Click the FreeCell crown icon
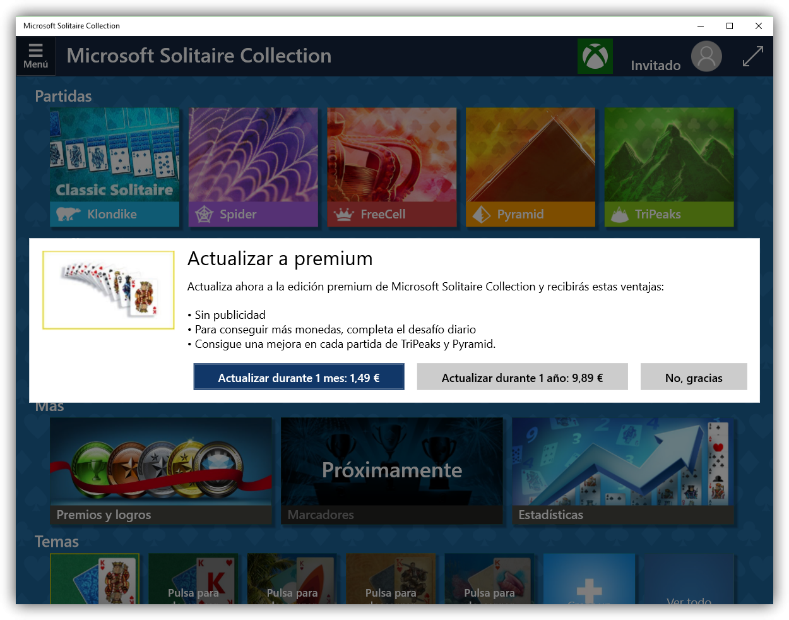The height and width of the screenshot is (620, 789). pos(343,215)
